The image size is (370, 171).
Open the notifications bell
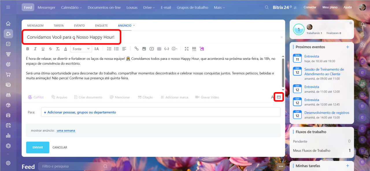pyautogui.click(x=362, y=24)
